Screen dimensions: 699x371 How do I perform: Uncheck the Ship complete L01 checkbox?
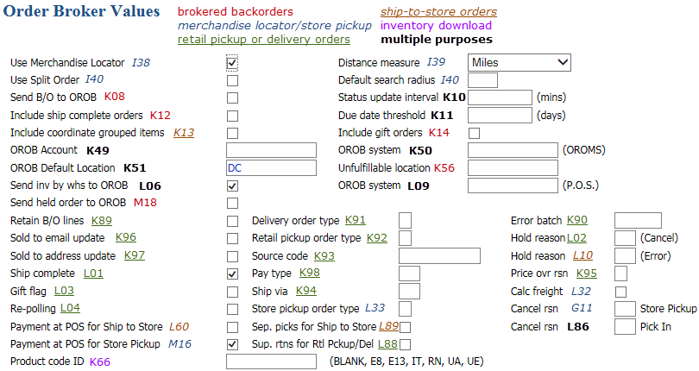coord(232,274)
